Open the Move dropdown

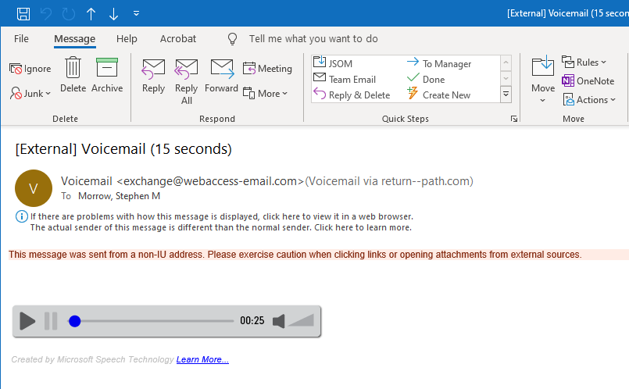[543, 80]
